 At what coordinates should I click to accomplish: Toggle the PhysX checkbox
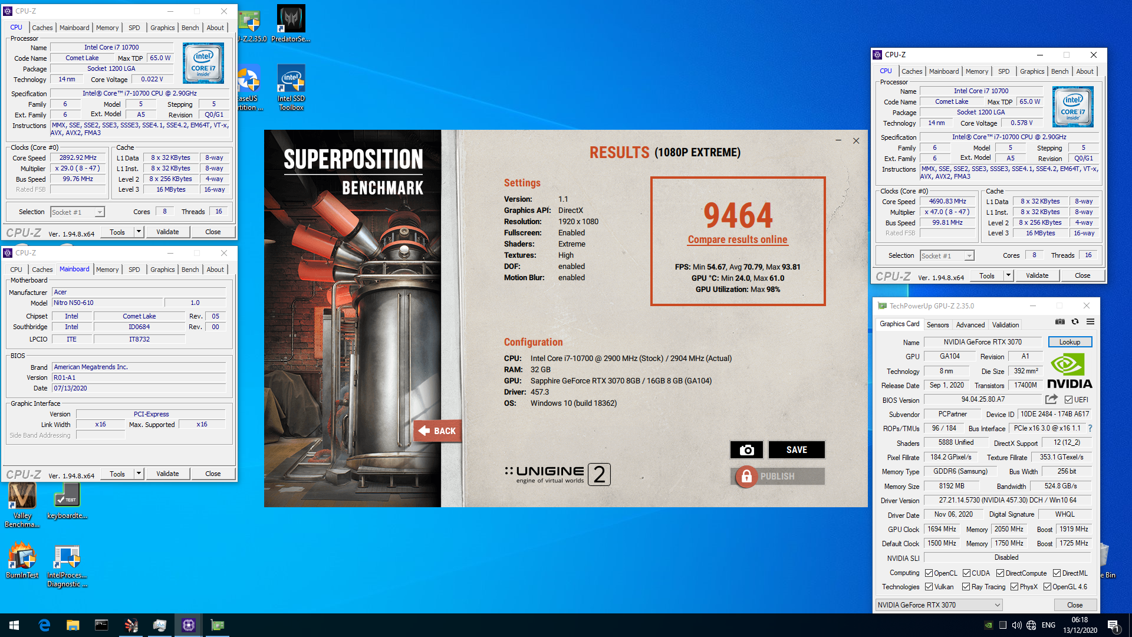1014,587
